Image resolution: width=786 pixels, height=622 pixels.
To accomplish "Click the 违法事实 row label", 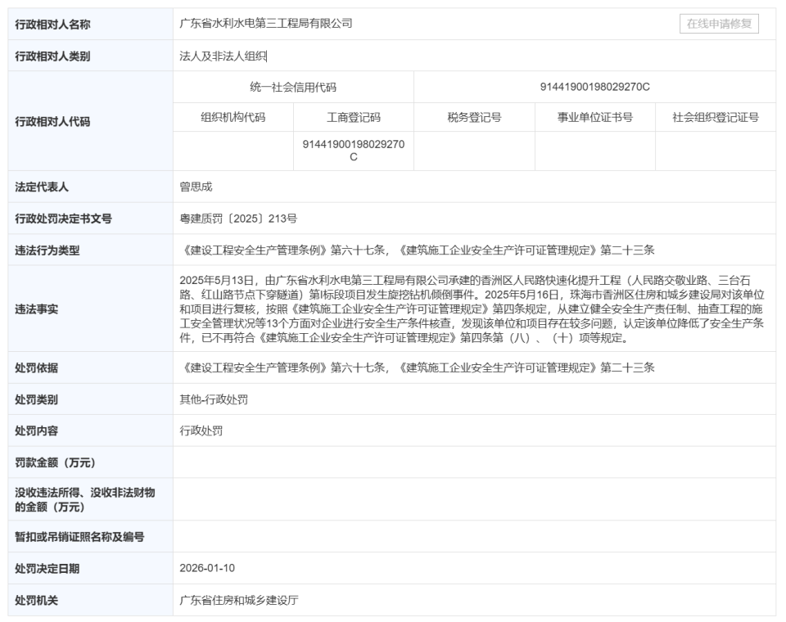I will 37,309.
